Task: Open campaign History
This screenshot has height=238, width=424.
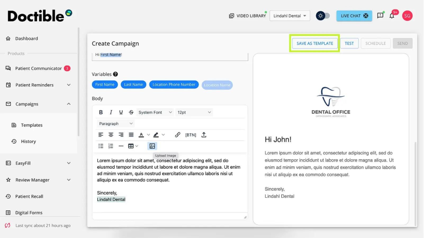Action: [29, 142]
